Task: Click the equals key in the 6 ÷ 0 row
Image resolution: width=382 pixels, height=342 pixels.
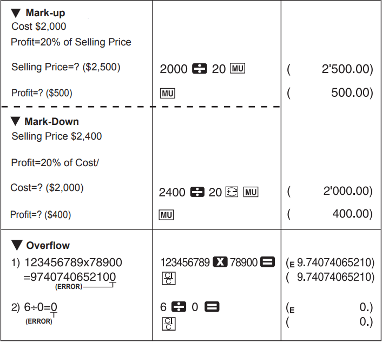Action: pyautogui.click(x=212, y=307)
